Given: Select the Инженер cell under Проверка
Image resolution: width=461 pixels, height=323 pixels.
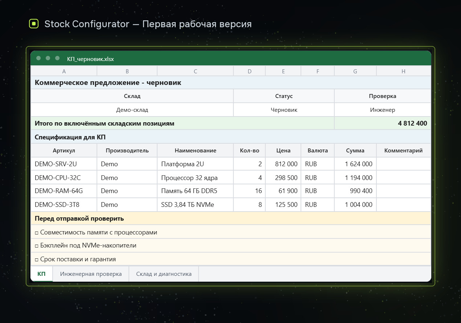Looking at the screenshot, I should (383, 110).
